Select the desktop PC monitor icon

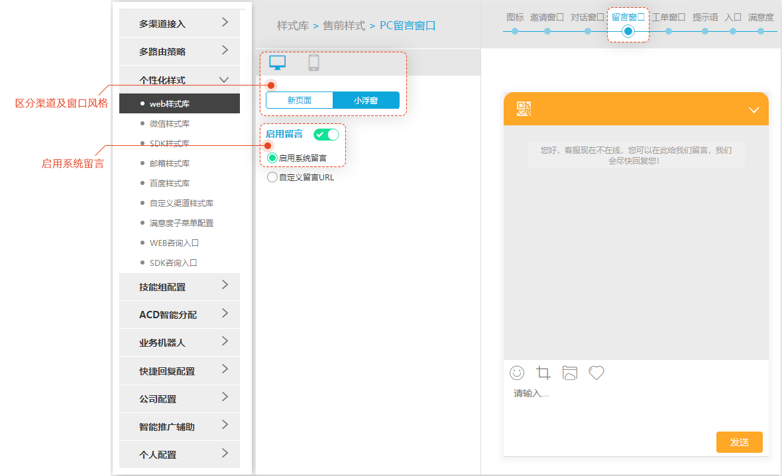(x=277, y=63)
